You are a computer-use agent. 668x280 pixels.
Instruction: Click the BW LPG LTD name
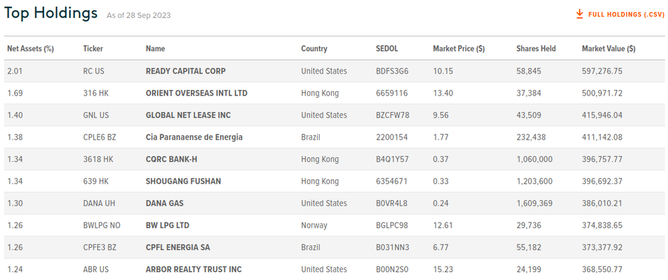coord(167,225)
